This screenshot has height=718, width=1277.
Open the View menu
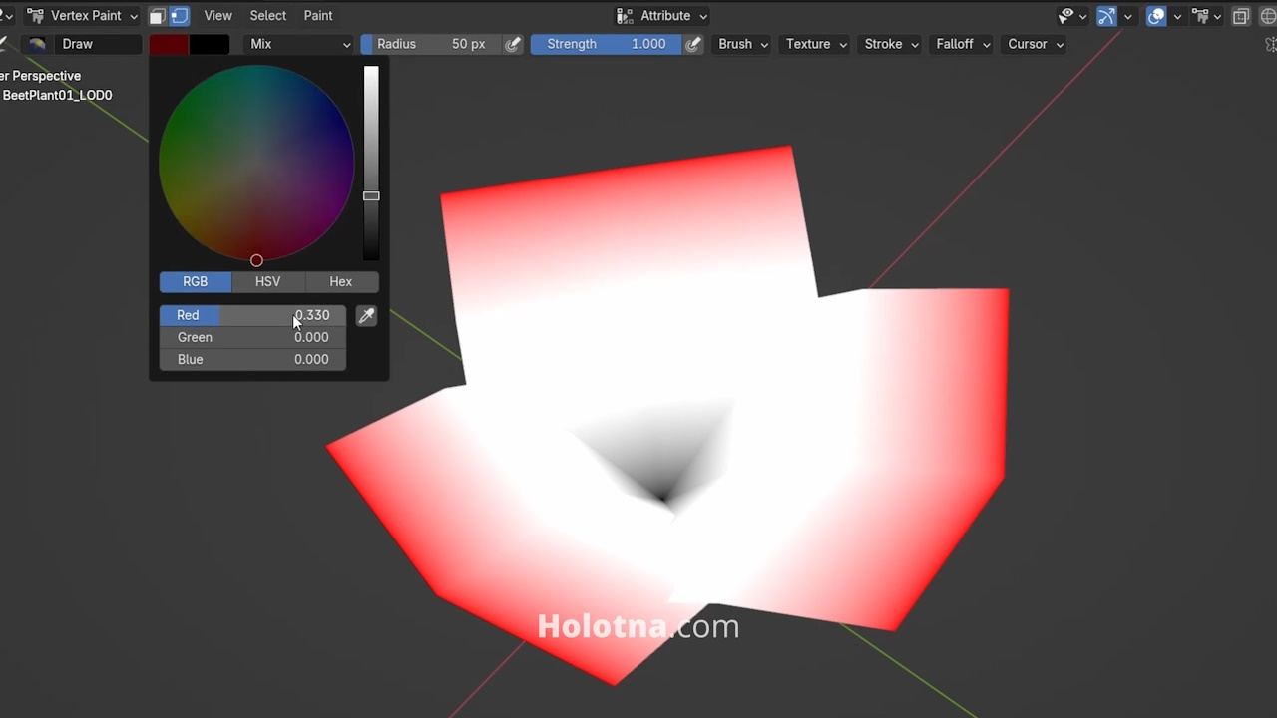[217, 16]
